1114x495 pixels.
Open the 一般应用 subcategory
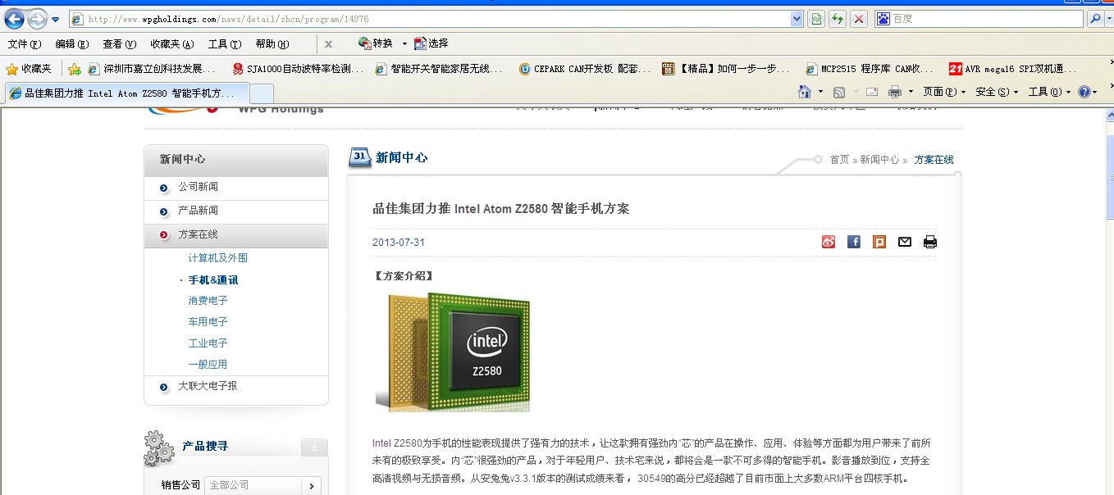[x=208, y=365]
